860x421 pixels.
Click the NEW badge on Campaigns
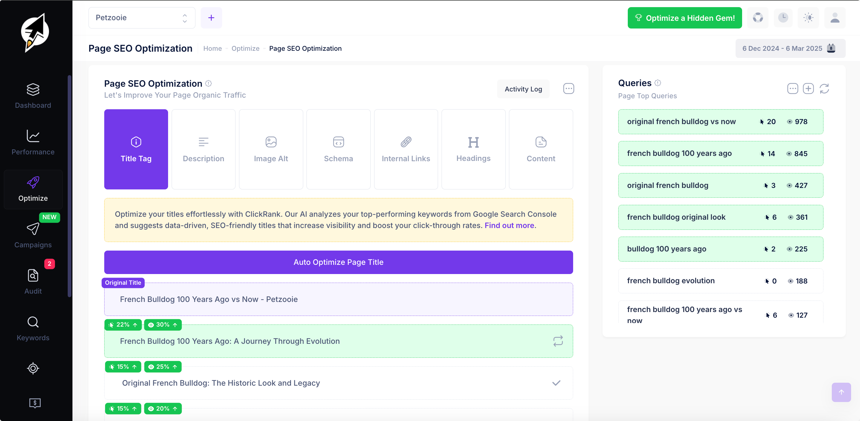(x=49, y=217)
